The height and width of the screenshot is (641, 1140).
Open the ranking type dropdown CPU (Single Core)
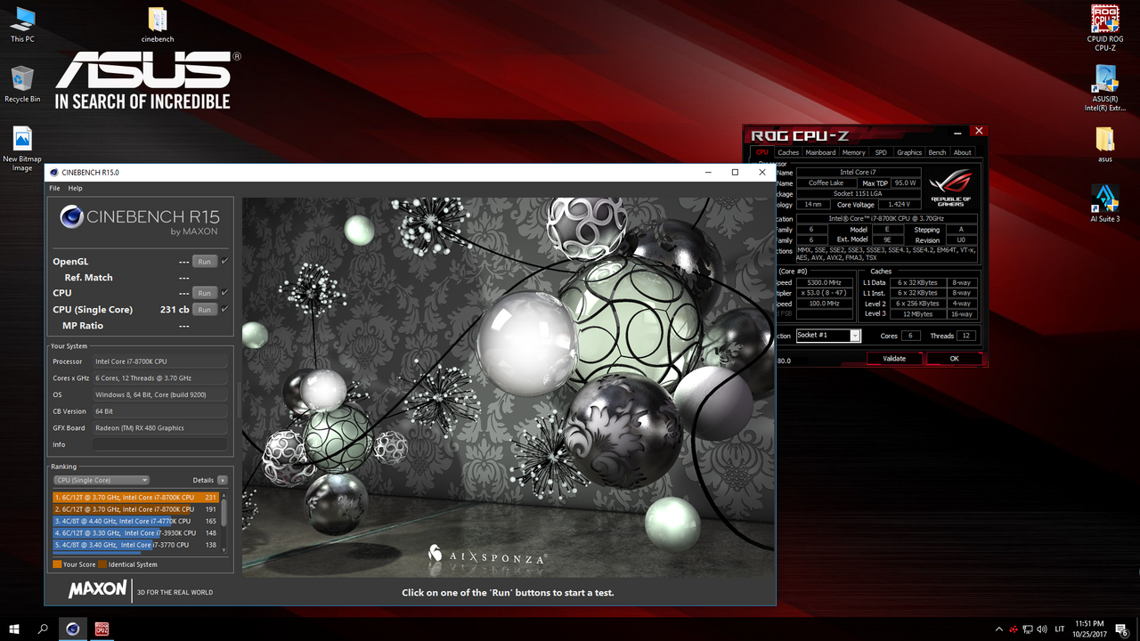click(x=101, y=480)
